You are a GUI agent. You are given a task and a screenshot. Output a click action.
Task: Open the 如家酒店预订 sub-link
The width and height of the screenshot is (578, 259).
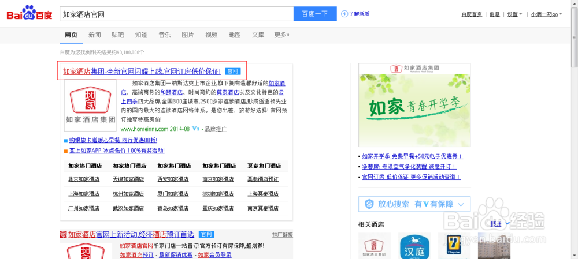click(136, 255)
